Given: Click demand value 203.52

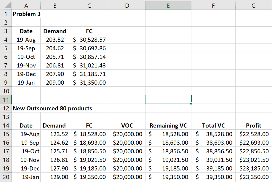Looking at the screenshot, I should 55,40.
